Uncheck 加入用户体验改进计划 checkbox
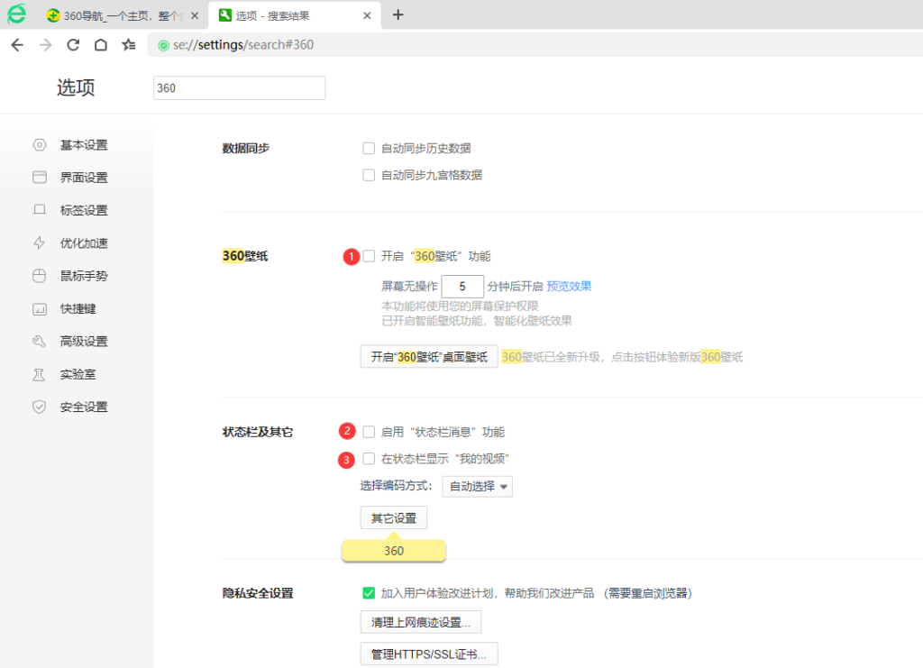 pyautogui.click(x=369, y=593)
